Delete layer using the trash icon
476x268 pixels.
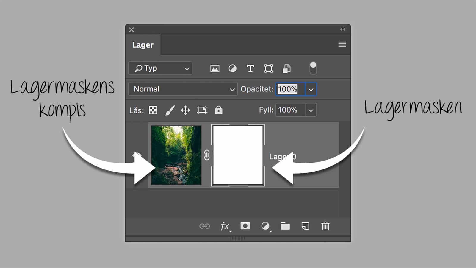coord(325,226)
